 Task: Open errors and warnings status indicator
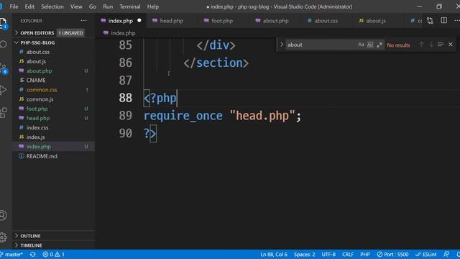pos(54,254)
